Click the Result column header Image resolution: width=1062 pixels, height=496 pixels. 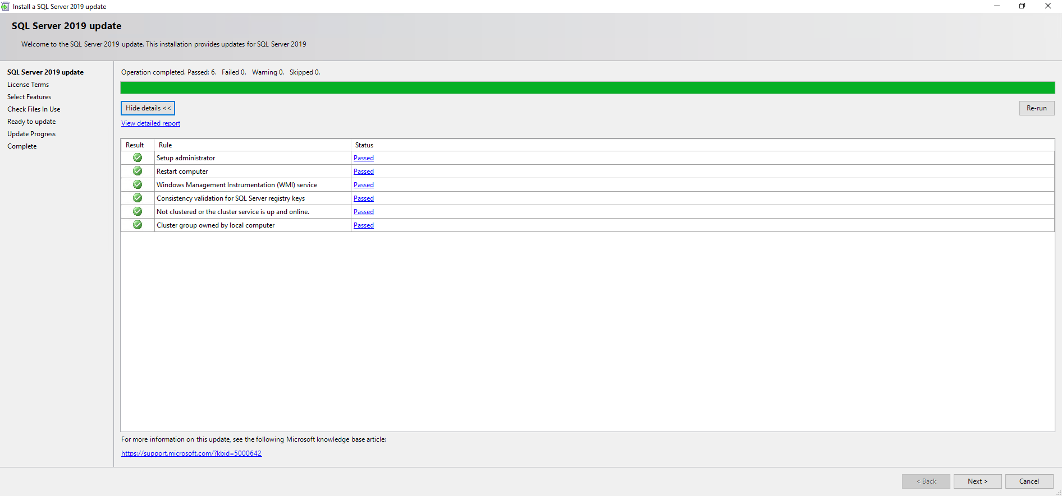click(x=138, y=145)
